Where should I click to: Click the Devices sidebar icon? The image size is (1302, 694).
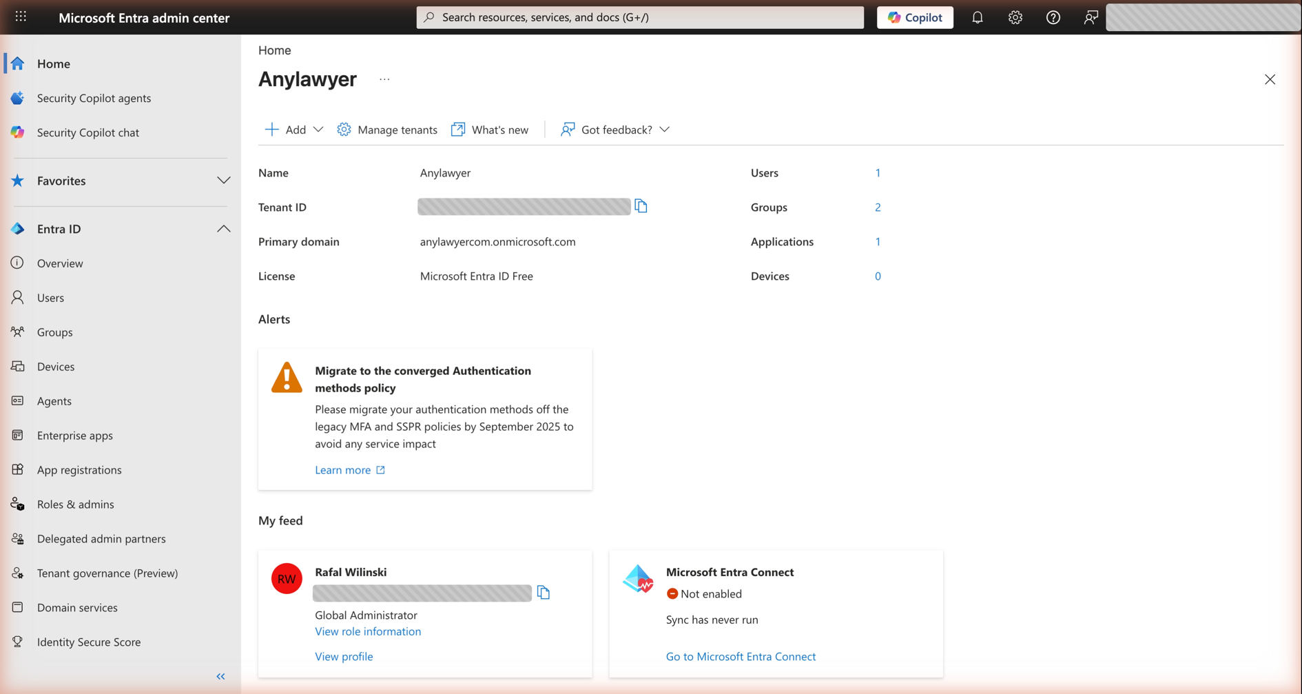coord(18,366)
